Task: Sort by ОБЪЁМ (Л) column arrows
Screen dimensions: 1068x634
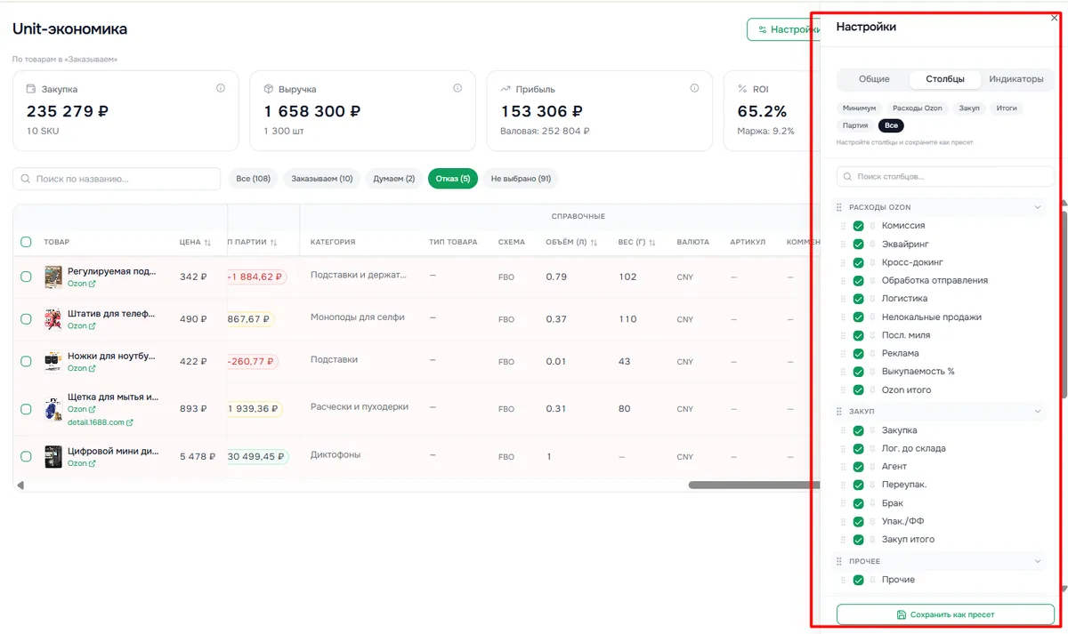Action: (594, 242)
